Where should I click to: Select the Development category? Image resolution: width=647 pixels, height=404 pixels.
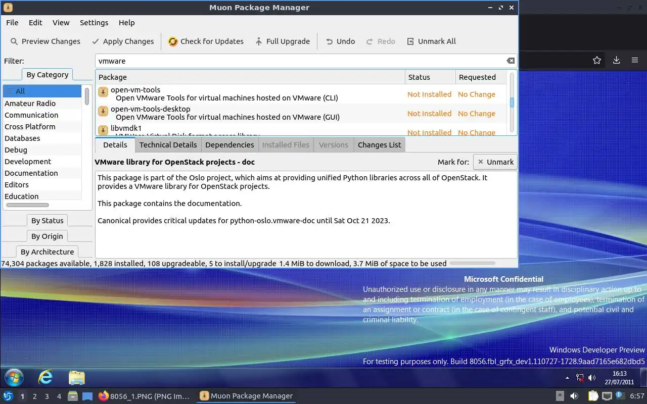click(42, 162)
